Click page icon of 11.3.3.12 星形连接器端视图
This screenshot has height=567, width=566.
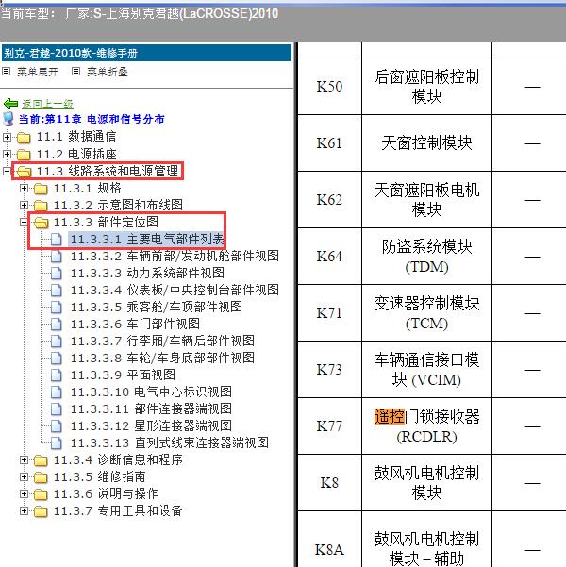click(56, 426)
